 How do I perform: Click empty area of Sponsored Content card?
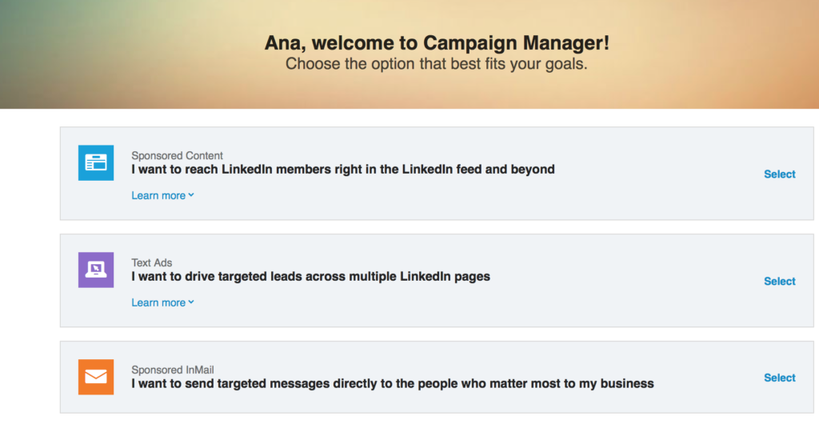(x=653, y=198)
